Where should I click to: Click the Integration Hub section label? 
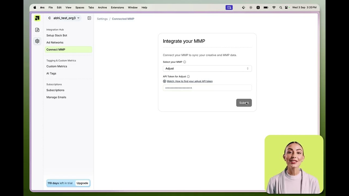pyautogui.click(x=55, y=30)
